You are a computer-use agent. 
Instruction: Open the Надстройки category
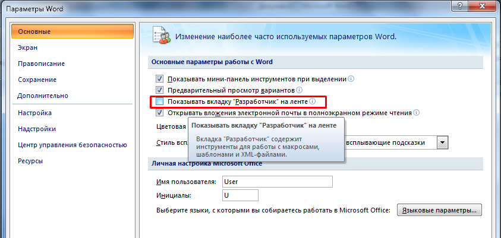[37, 129]
